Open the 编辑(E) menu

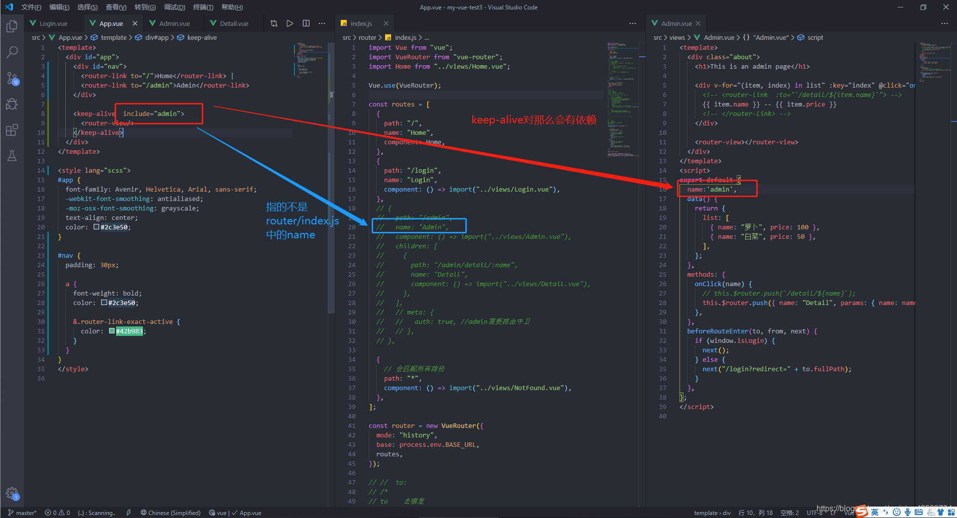(x=59, y=7)
